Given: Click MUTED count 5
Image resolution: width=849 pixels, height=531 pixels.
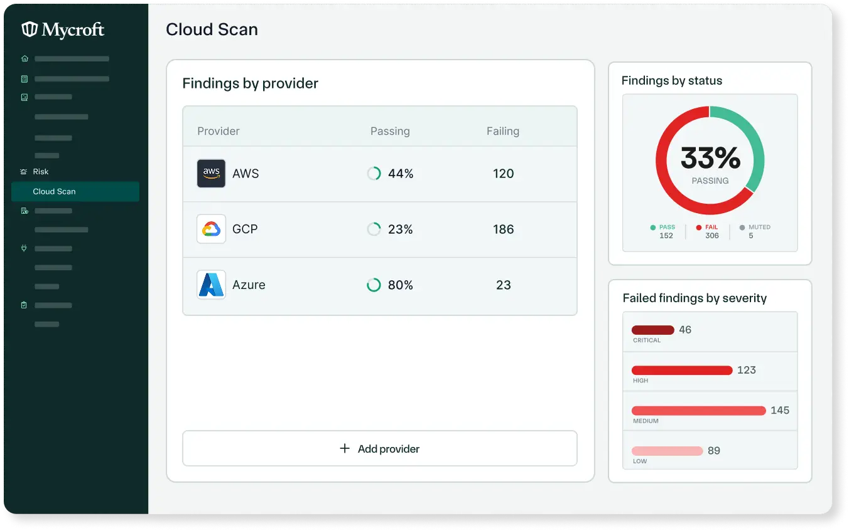Looking at the screenshot, I should click(x=751, y=236).
